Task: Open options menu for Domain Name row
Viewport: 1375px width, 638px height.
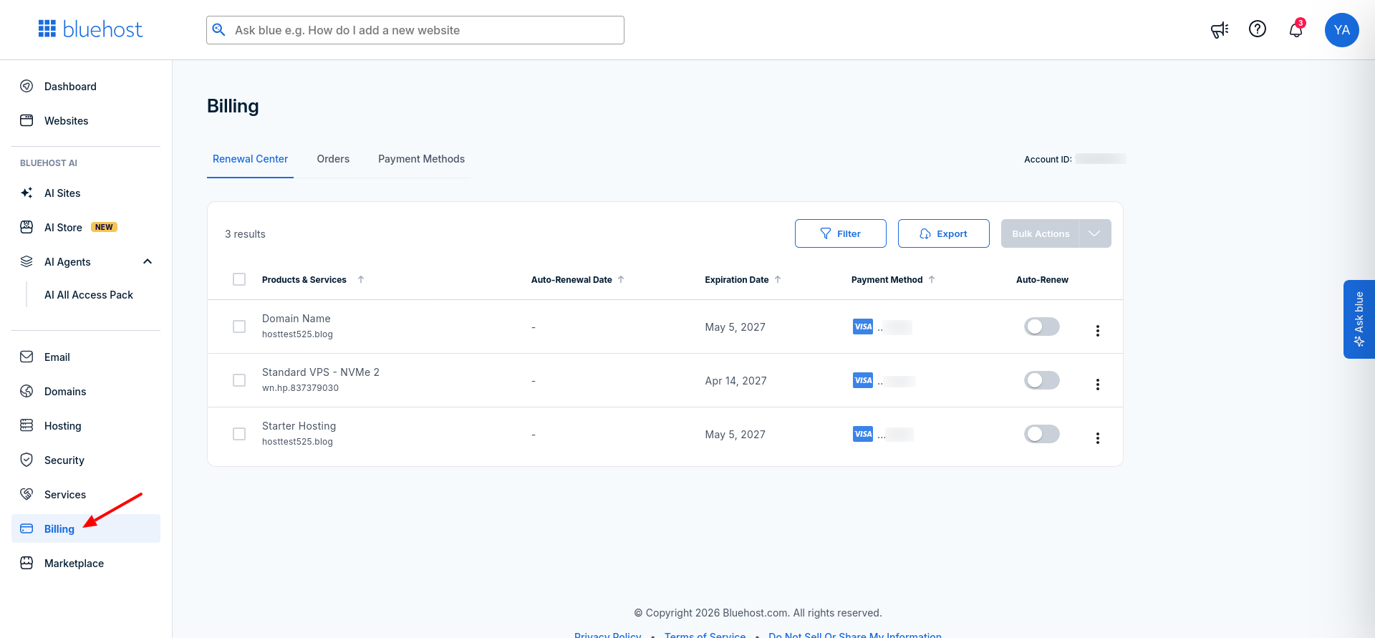Action: (x=1097, y=331)
